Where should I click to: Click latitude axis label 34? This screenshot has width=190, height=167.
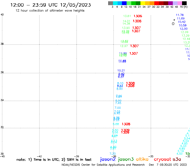click(2, 100)
